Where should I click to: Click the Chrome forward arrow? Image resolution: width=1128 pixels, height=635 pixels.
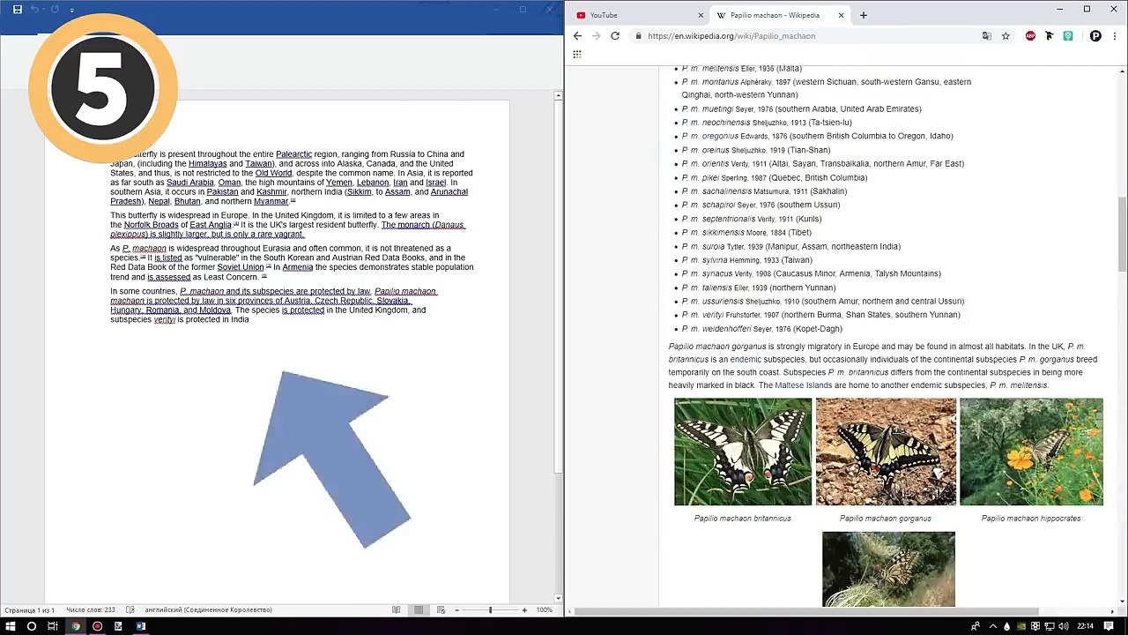click(x=596, y=36)
